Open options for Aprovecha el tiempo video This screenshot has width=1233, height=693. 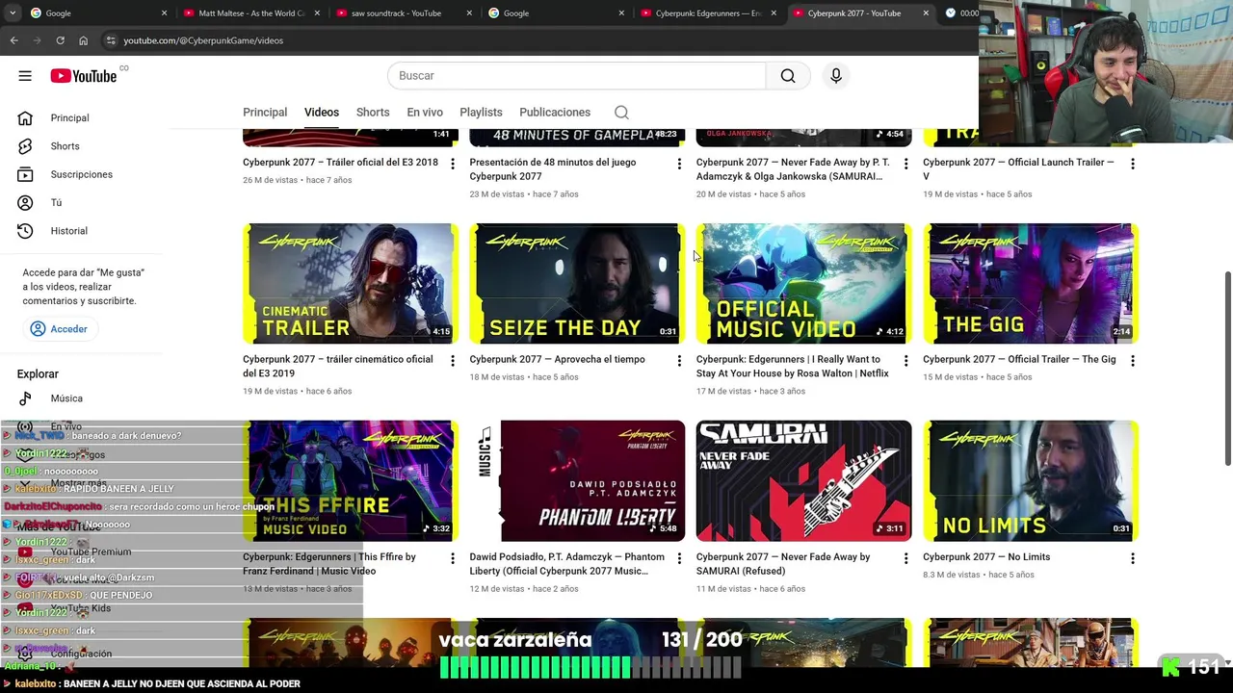tap(679, 361)
